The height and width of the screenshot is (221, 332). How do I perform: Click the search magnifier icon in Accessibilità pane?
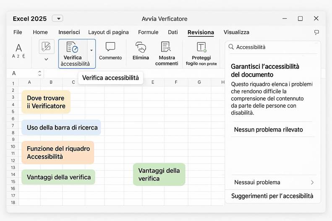tap(231, 47)
